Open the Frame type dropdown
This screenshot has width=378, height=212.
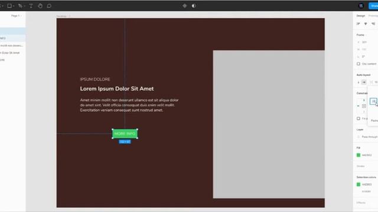(361, 35)
